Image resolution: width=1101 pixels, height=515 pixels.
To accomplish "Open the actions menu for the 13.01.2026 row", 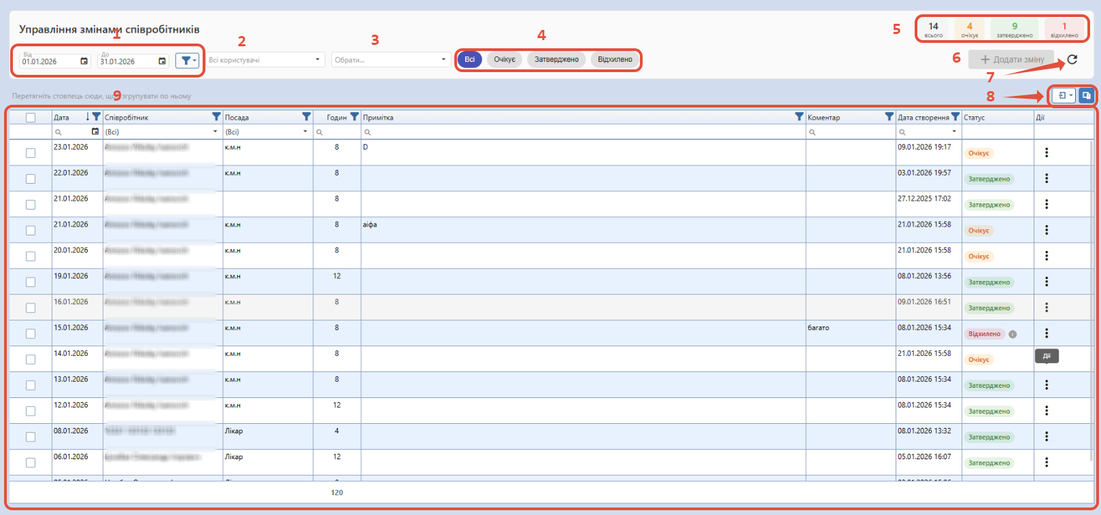I will pyautogui.click(x=1047, y=385).
